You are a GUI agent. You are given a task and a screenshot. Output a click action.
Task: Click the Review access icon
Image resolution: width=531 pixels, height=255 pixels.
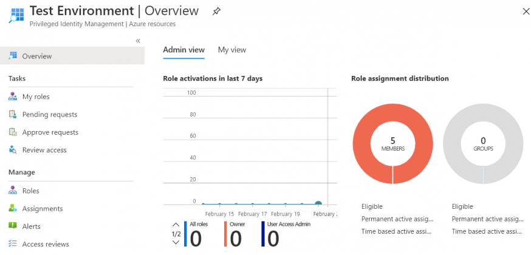pos(13,150)
